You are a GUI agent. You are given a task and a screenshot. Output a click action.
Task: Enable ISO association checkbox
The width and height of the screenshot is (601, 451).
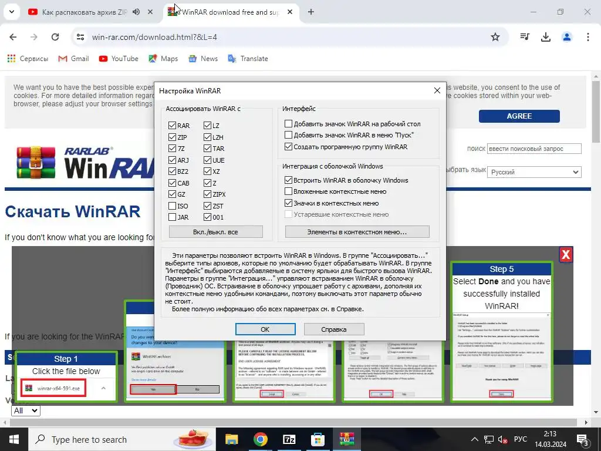coord(172,206)
